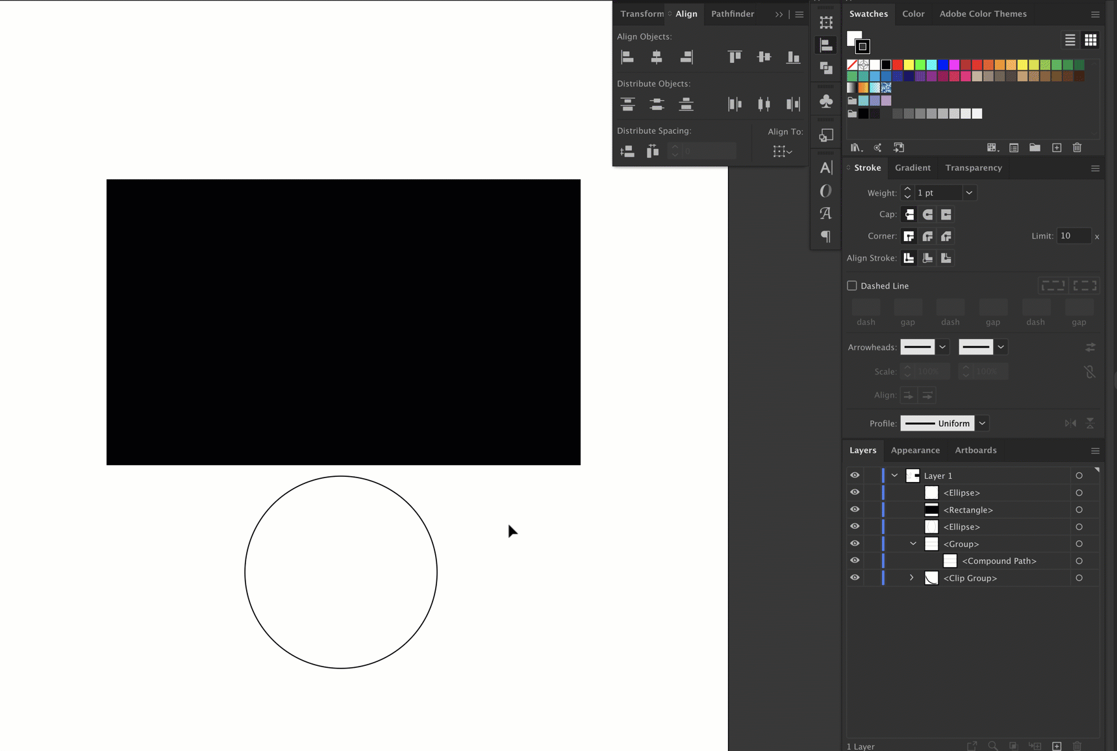
Task: Open first Arrowheads dropdown
Action: point(942,347)
